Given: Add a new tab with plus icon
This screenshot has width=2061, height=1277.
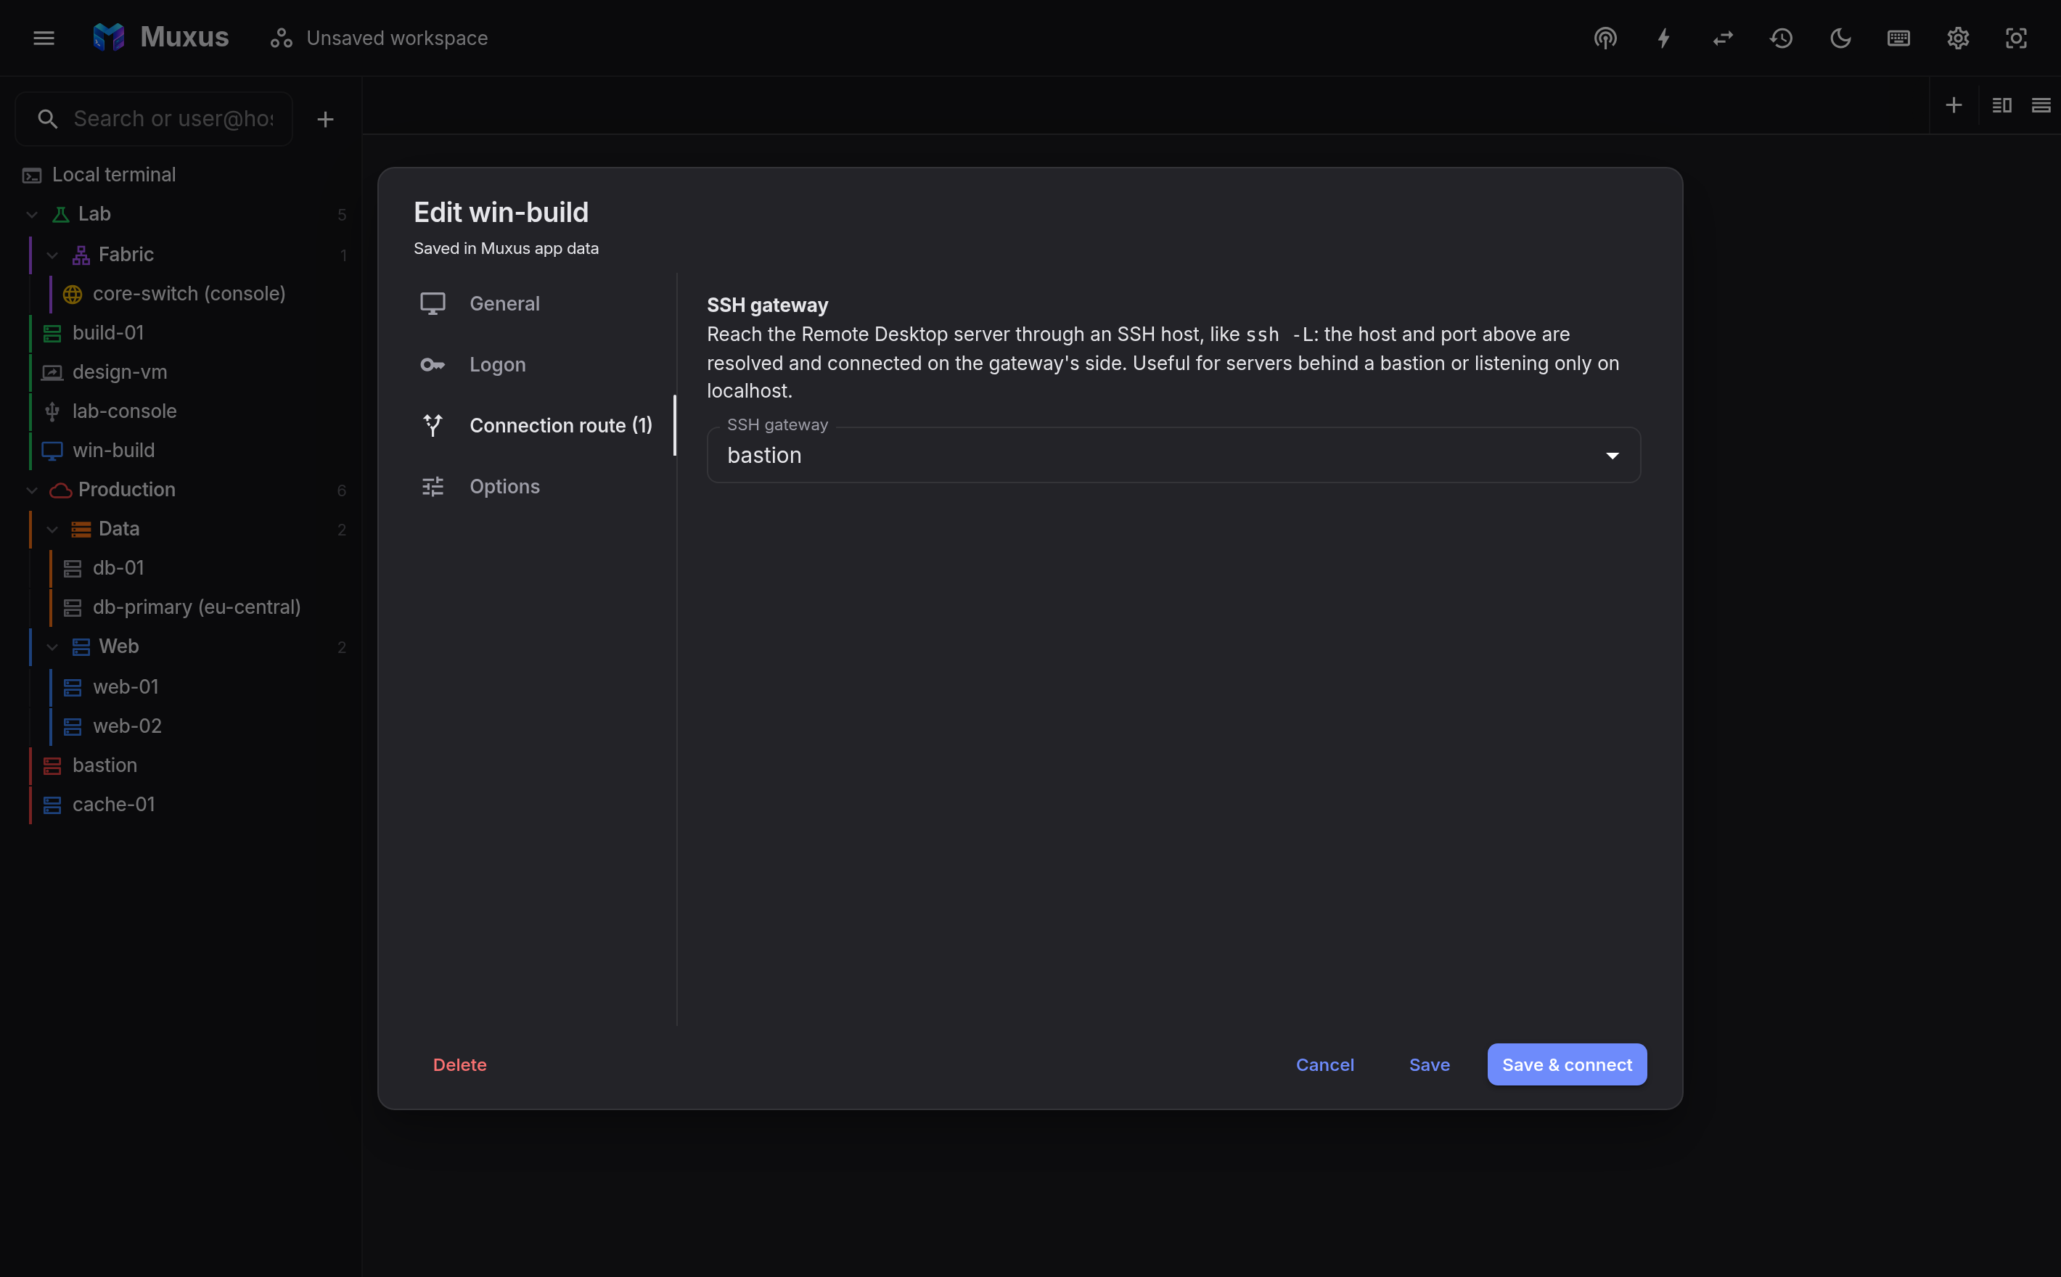Looking at the screenshot, I should point(1954,106).
